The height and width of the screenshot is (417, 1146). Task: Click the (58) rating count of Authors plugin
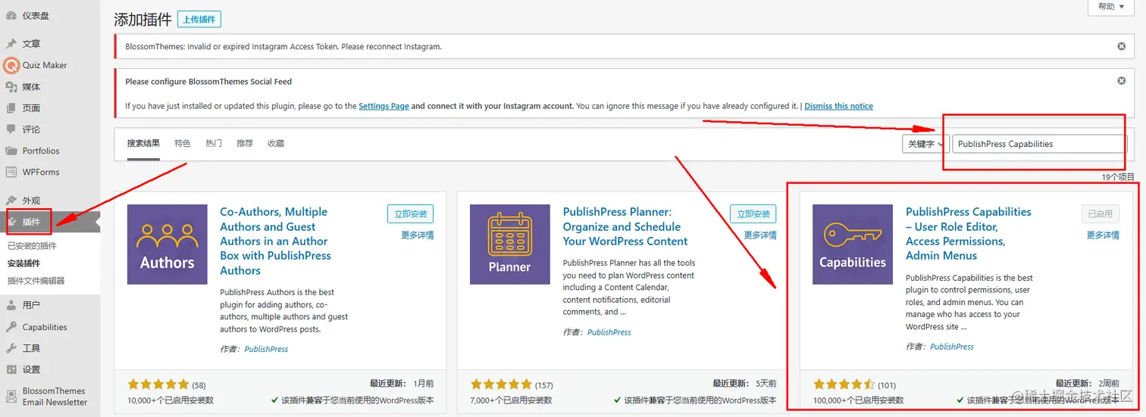click(199, 385)
